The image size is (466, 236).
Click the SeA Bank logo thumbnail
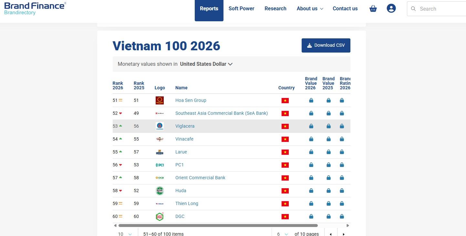click(x=160, y=113)
